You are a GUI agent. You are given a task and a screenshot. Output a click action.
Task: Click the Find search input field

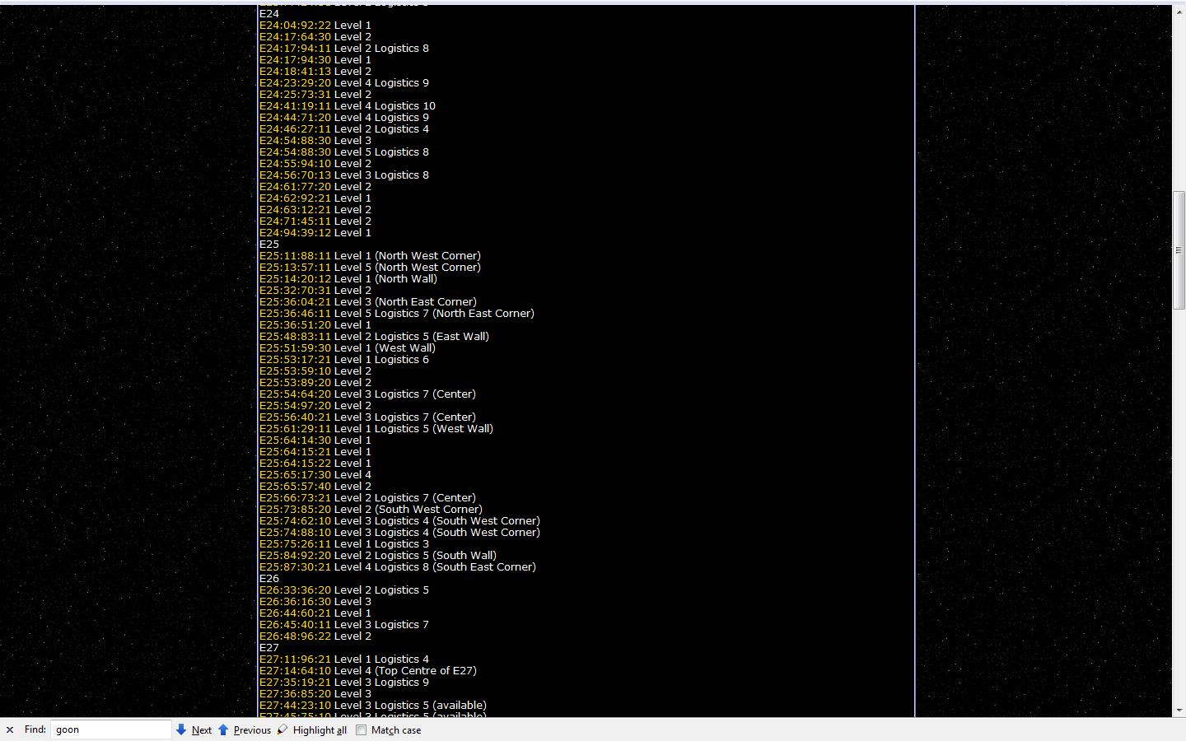(x=111, y=729)
